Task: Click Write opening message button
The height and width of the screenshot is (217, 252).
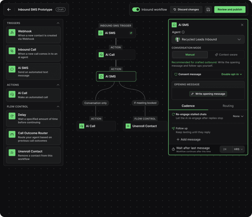Action: [208, 94]
